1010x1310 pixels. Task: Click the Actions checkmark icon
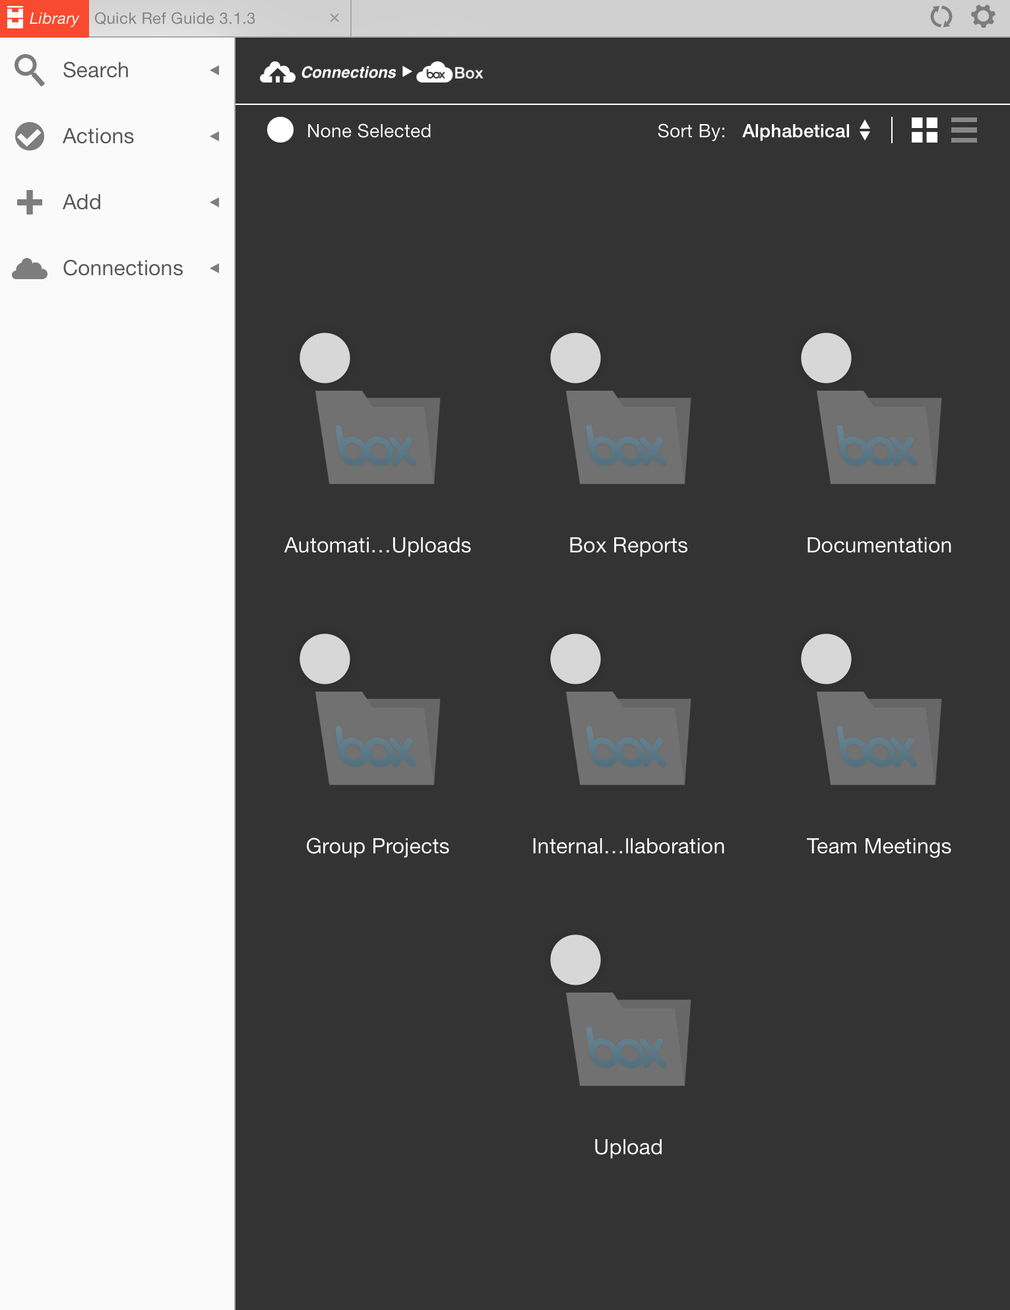coord(30,136)
